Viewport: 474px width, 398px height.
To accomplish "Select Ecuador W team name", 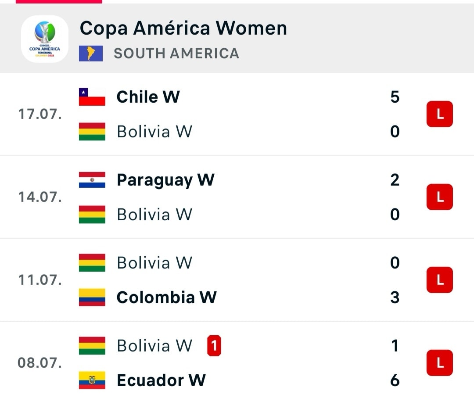I will click(x=161, y=380).
